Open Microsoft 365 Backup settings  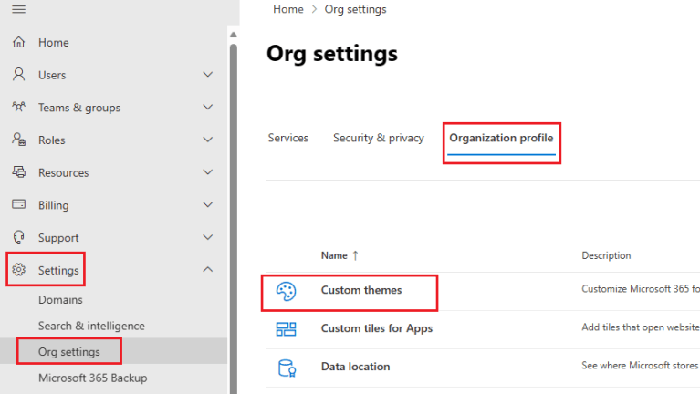tap(92, 378)
